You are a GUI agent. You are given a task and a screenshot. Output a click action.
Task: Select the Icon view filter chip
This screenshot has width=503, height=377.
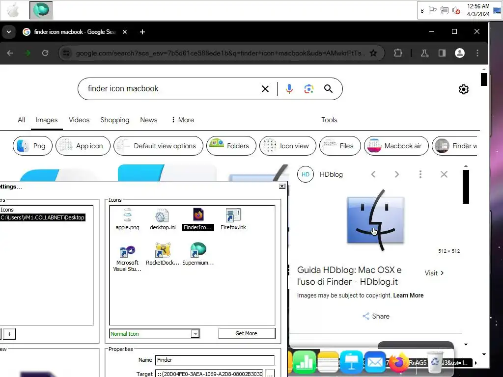click(x=288, y=146)
